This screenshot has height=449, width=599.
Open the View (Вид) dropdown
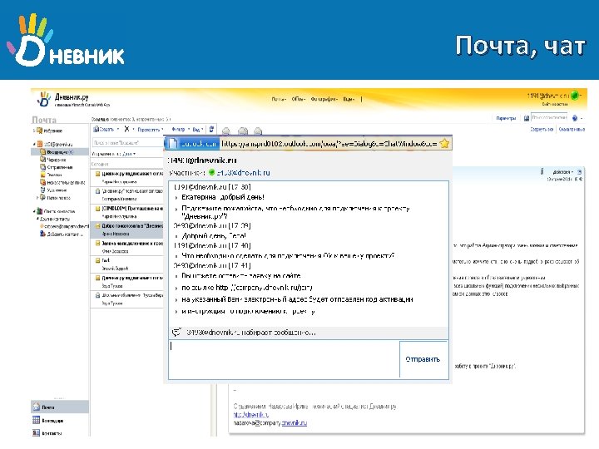pyautogui.click(x=198, y=130)
